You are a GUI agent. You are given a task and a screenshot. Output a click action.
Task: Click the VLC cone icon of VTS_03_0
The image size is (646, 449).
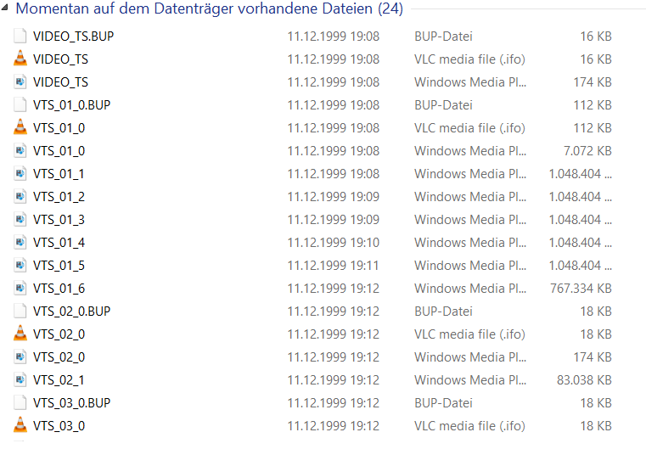20,425
